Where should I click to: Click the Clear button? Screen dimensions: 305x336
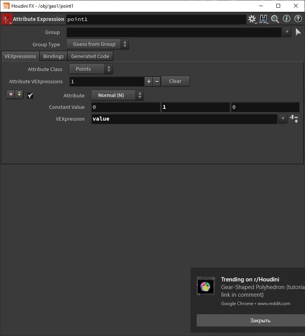point(175,81)
